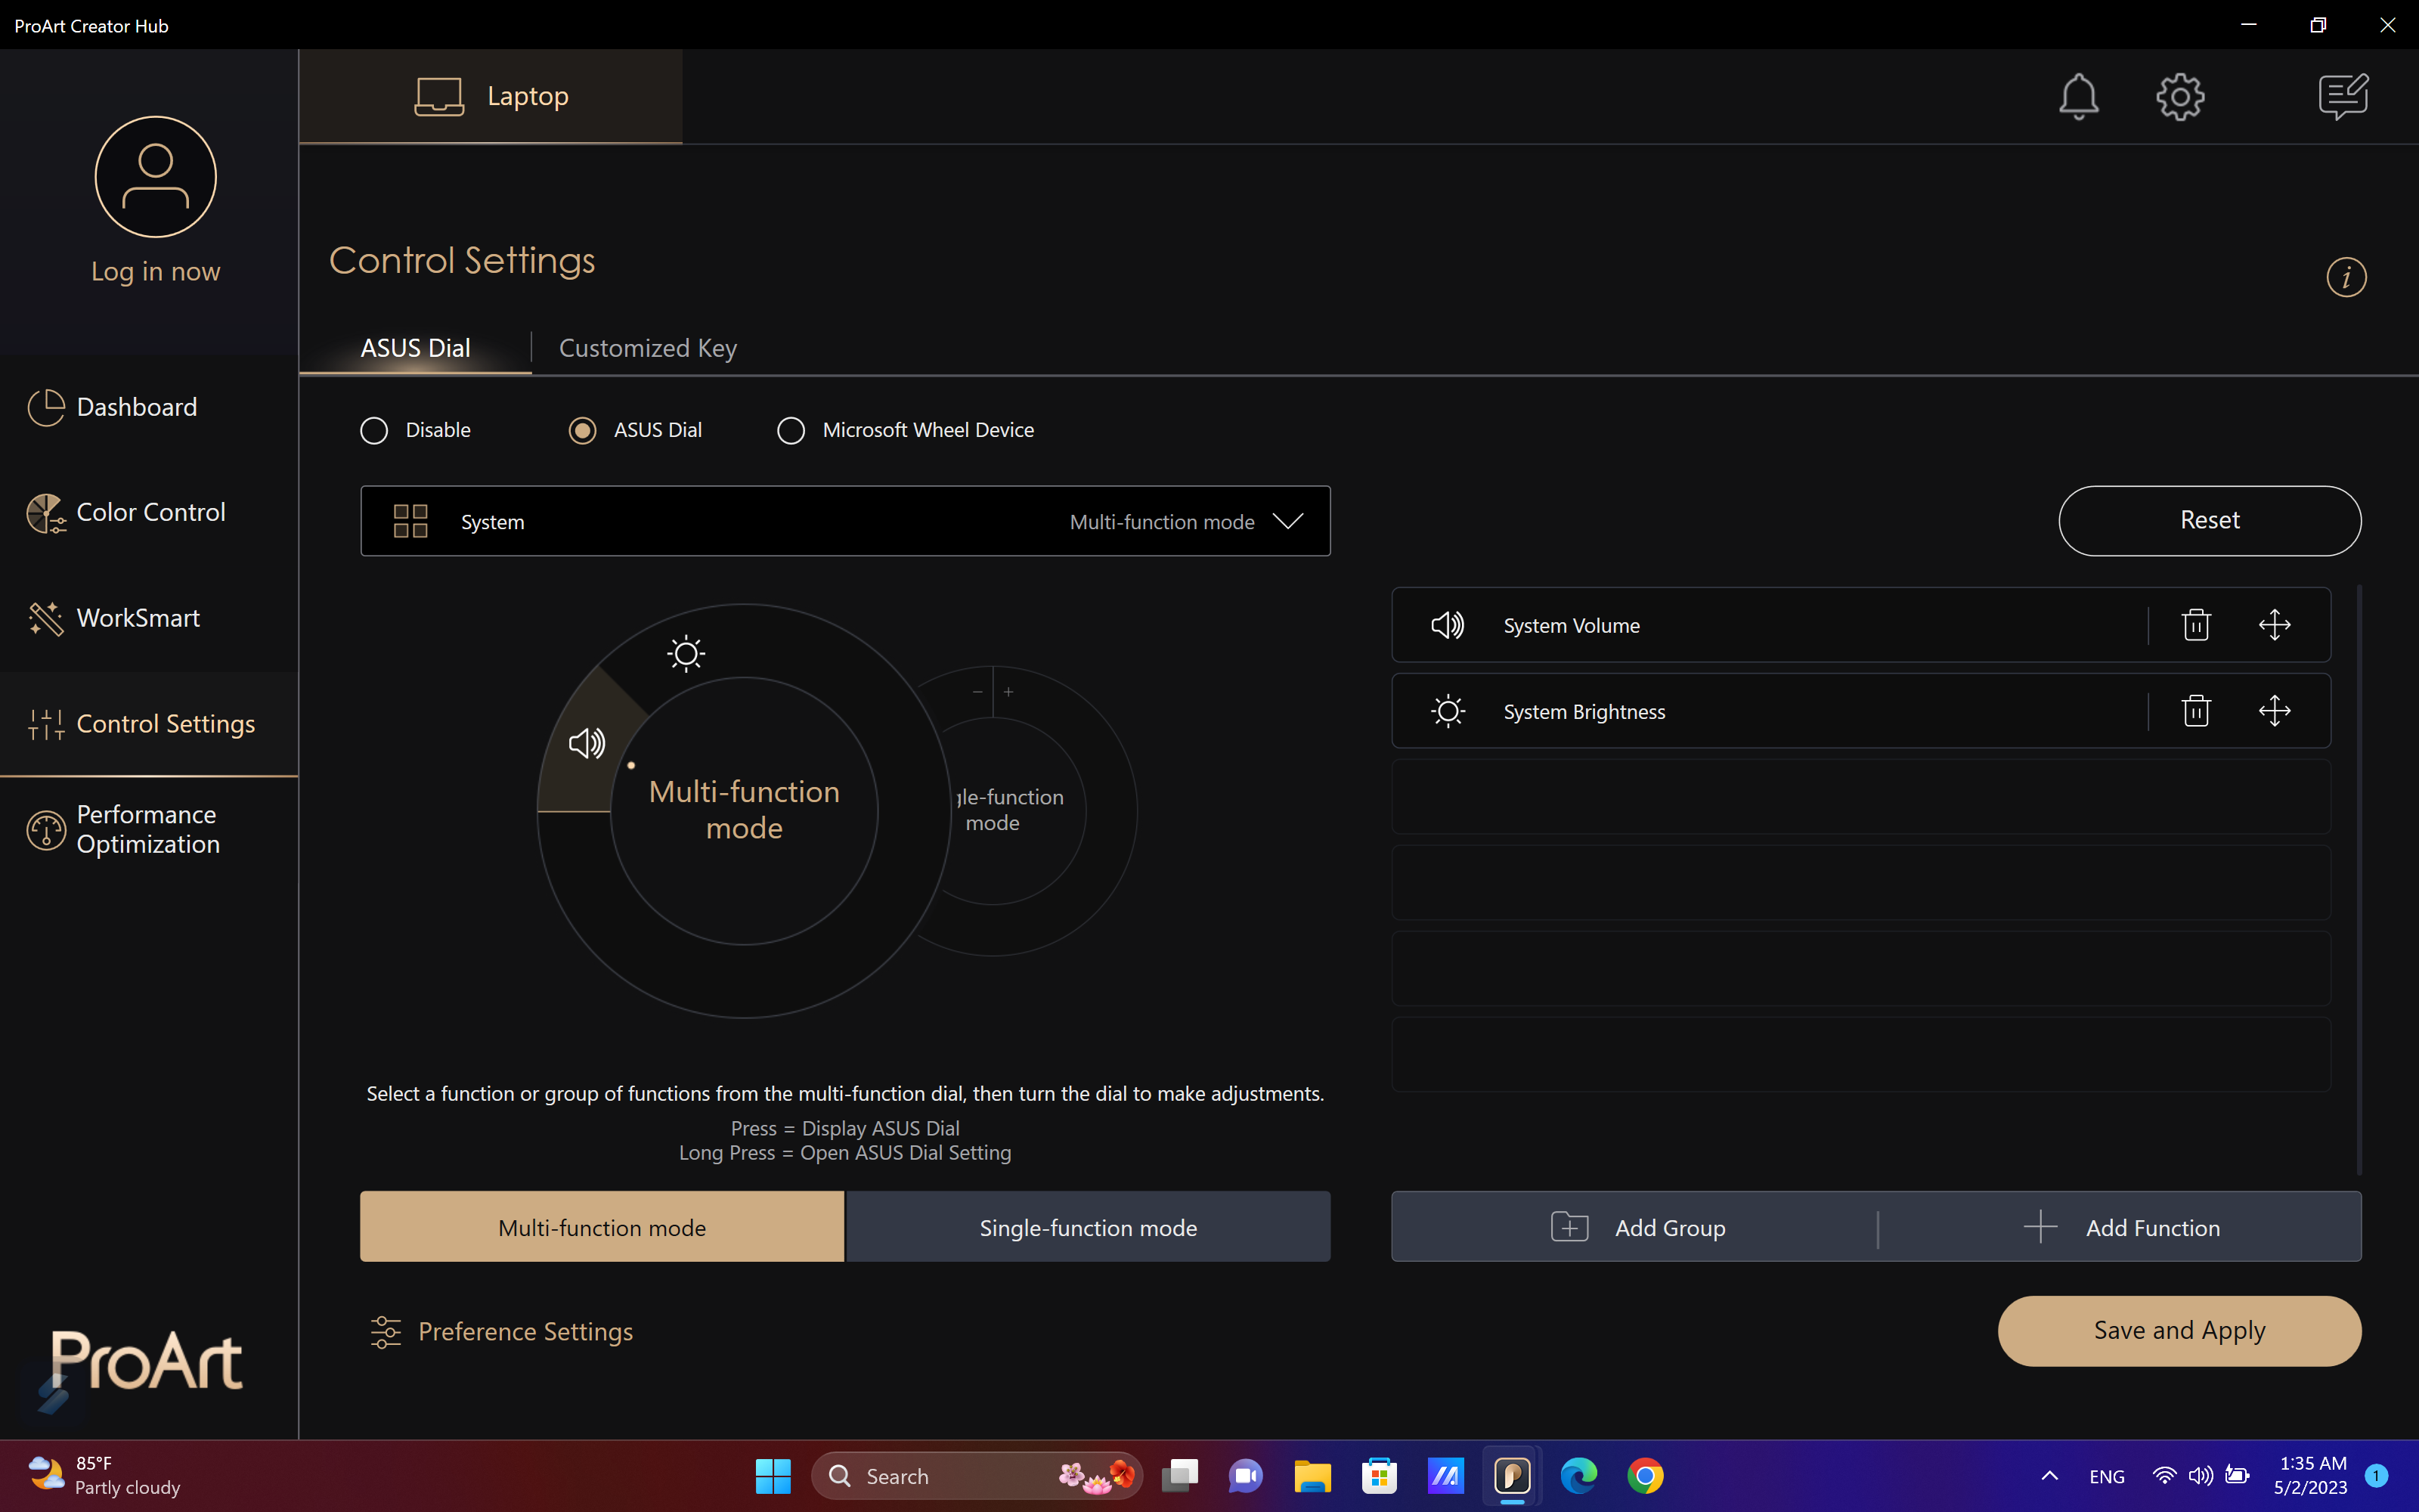Click the move handle for System Brightness

tap(2274, 711)
